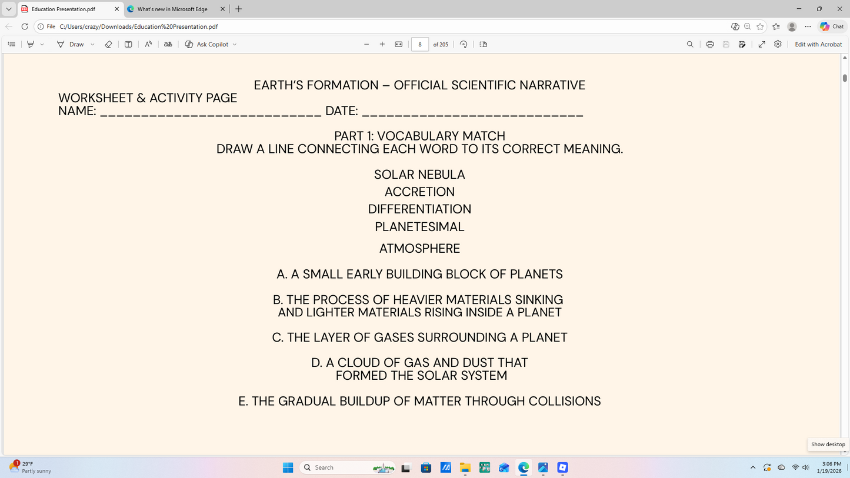Expand the Ask Copilot dropdown arrow

pyautogui.click(x=235, y=44)
